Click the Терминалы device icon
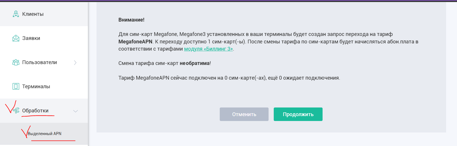This screenshot has height=146, width=457. [x=16, y=87]
